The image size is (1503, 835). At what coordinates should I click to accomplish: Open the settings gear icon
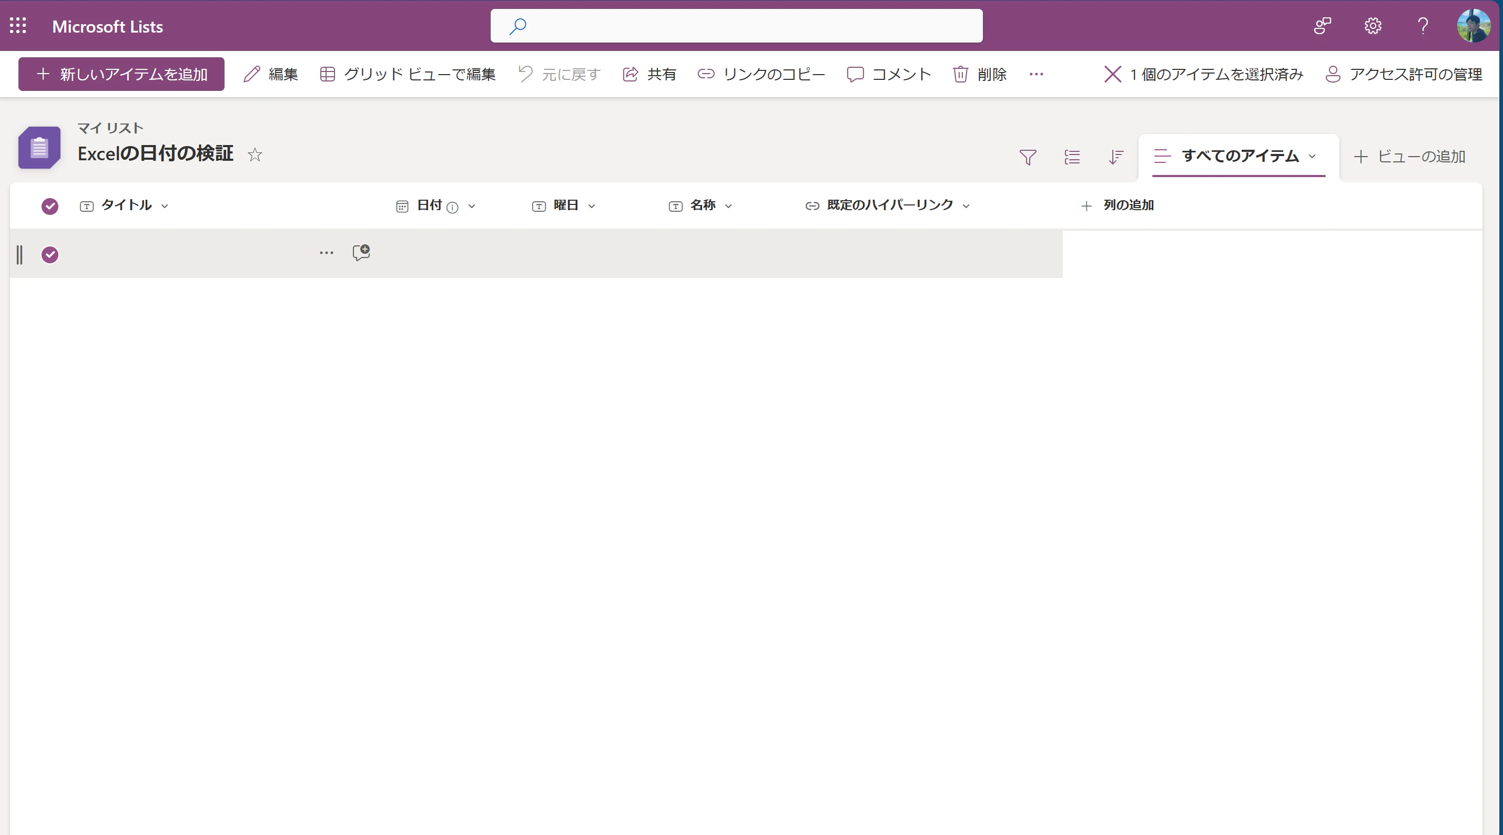point(1372,26)
